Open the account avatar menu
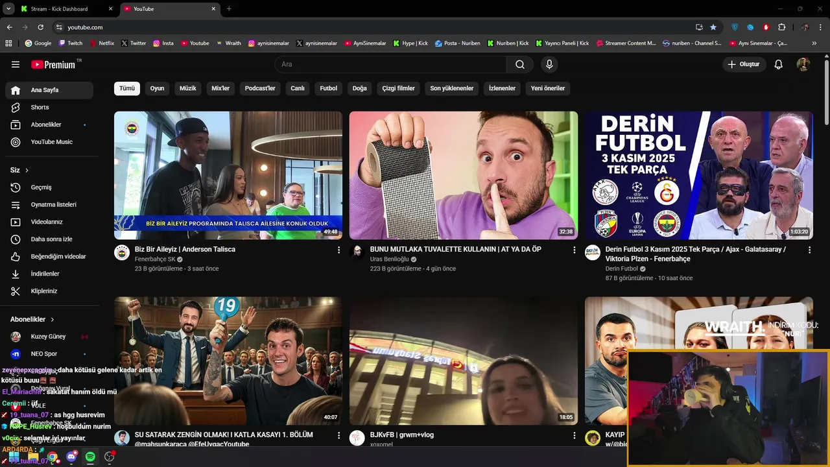 coord(803,64)
